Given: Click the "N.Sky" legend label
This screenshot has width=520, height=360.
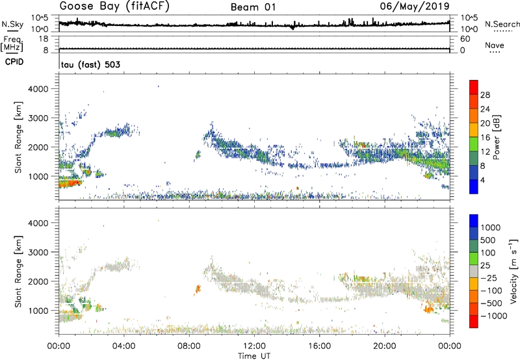Looking at the screenshot, I should 12,24.
